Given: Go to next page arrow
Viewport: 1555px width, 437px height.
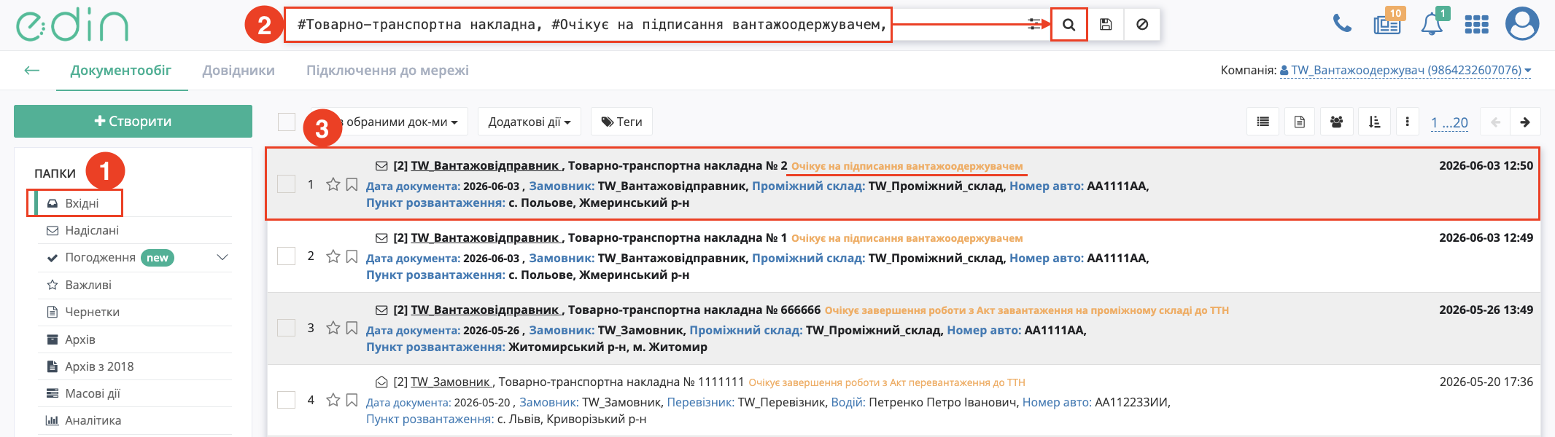Looking at the screenshot, I should (x=1525, y=122).
